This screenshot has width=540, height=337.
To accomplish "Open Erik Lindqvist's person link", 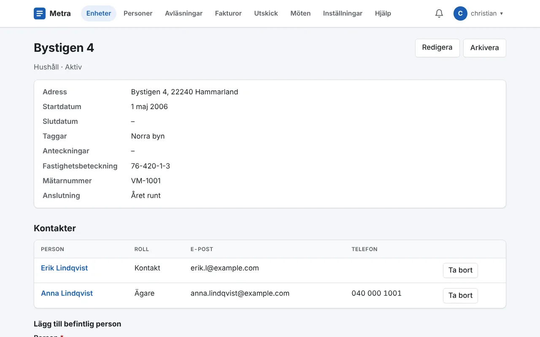I will [64, 268].
